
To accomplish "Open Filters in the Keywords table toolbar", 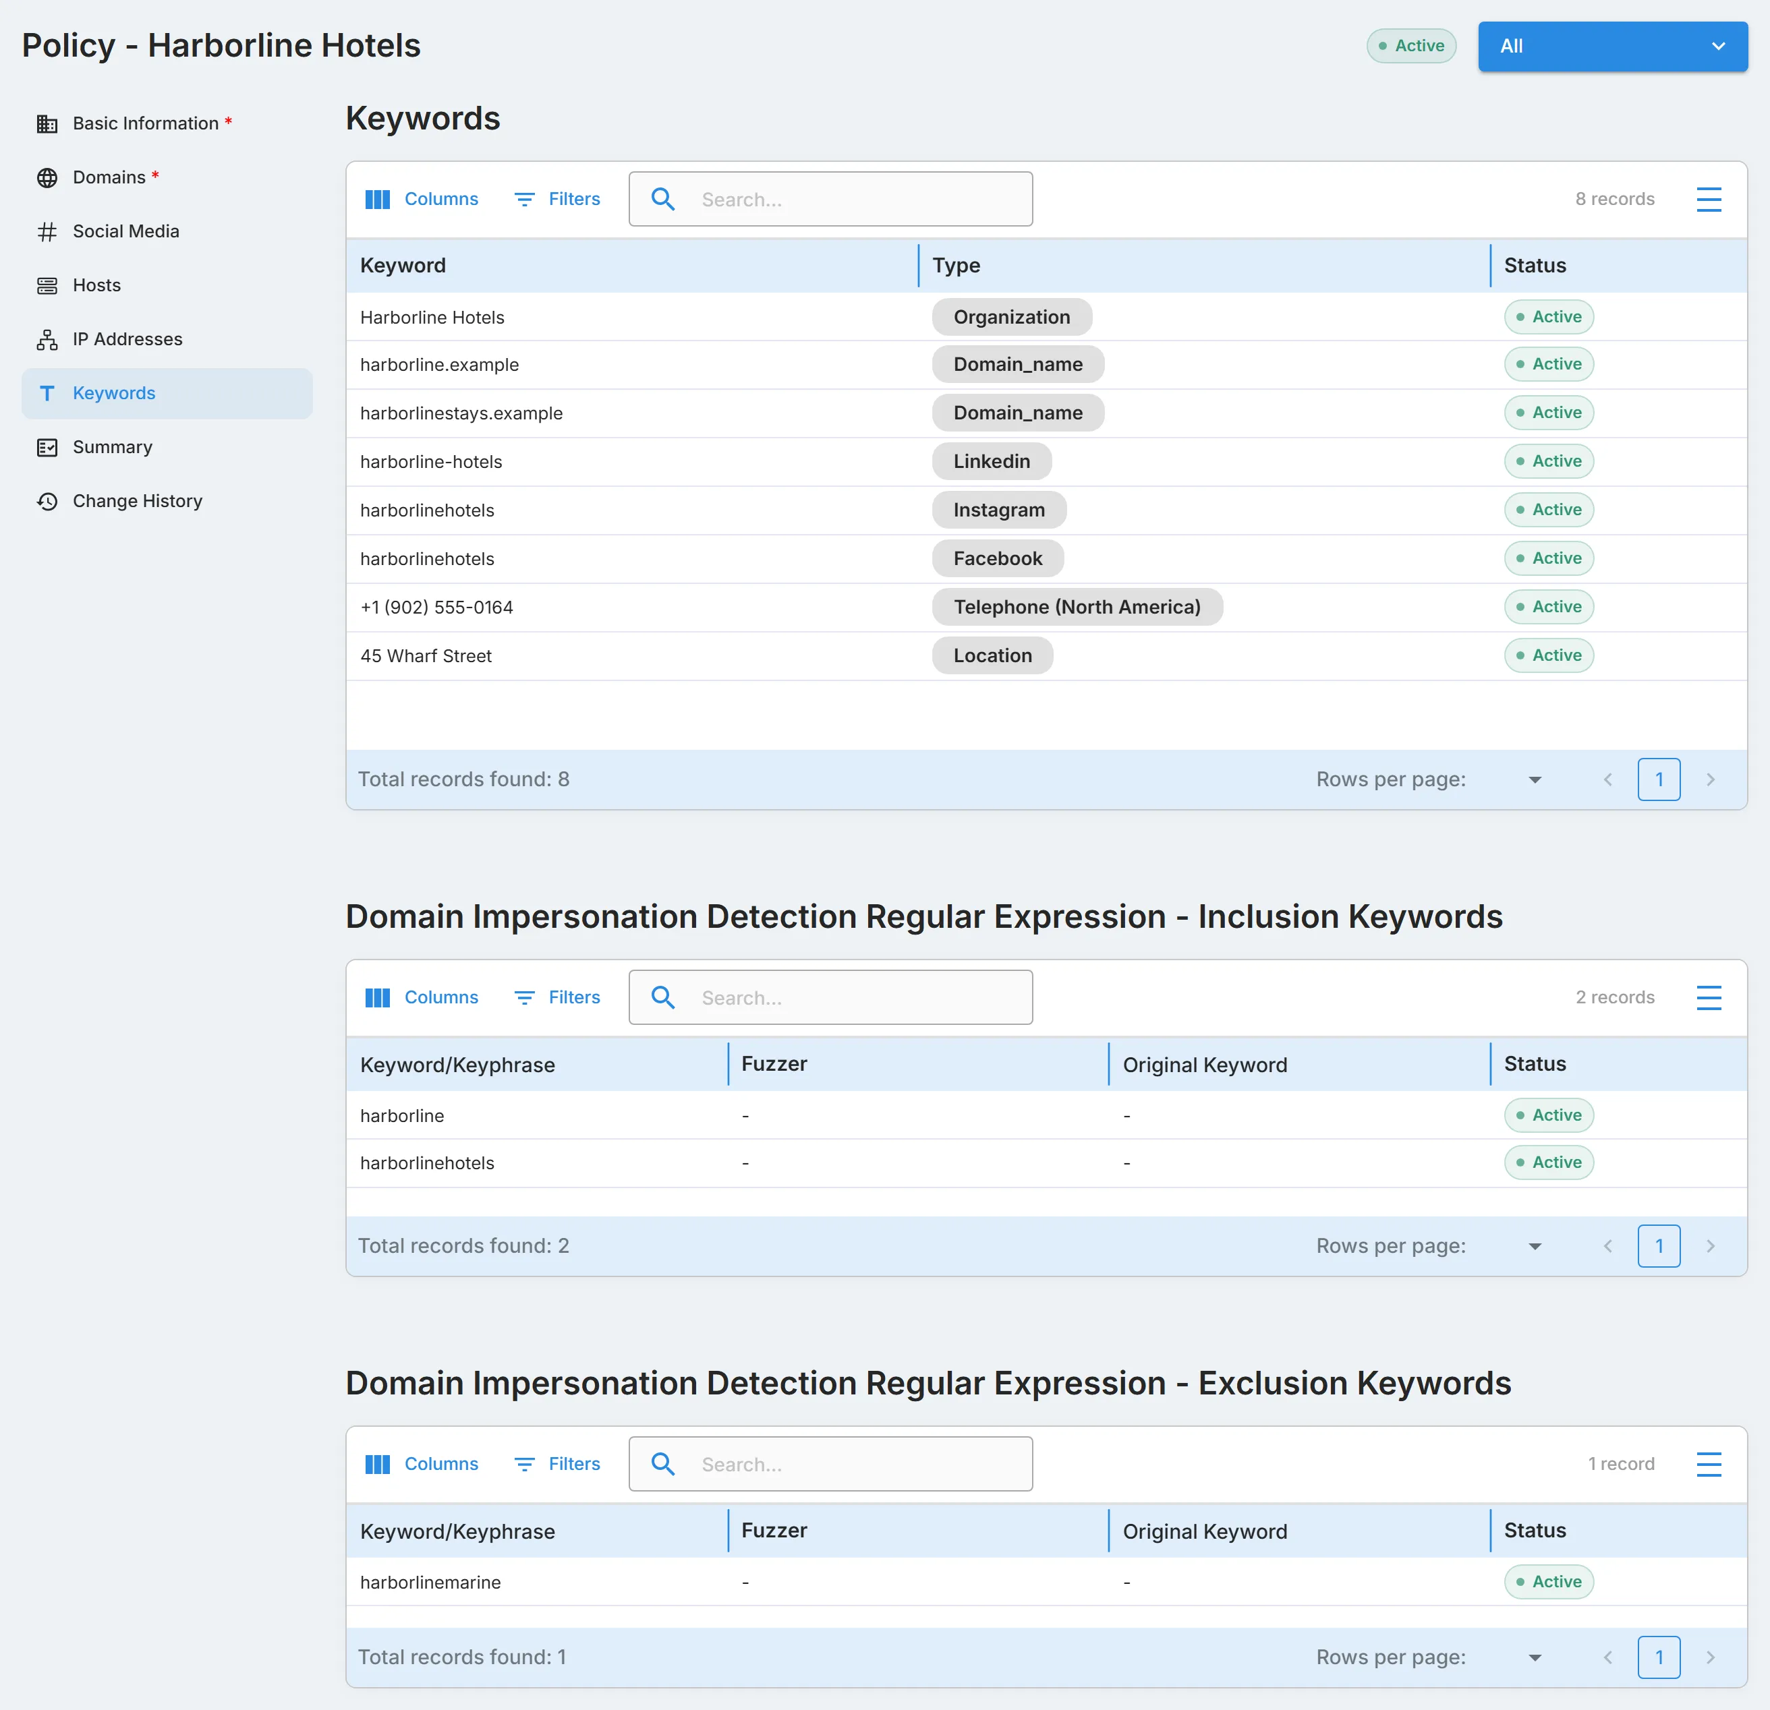I will point(557,200).
